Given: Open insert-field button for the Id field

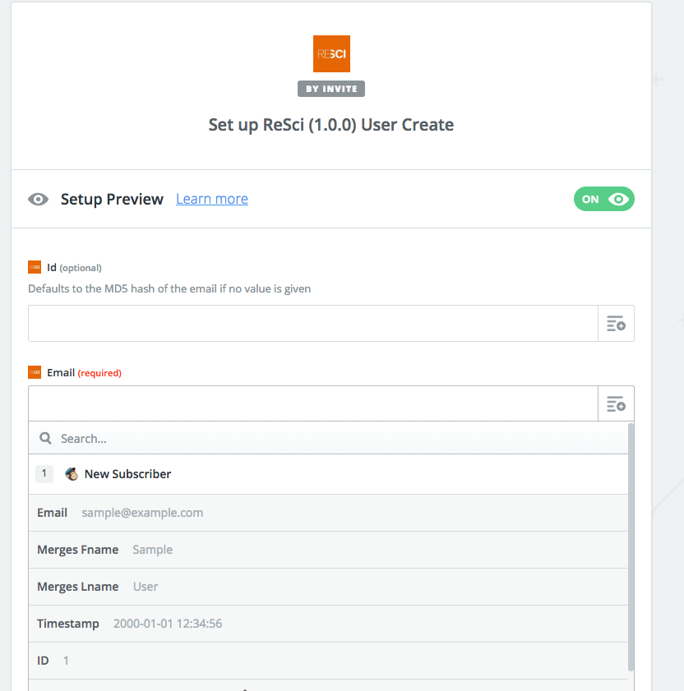Looking at the screenshot, I should [616, 323].
